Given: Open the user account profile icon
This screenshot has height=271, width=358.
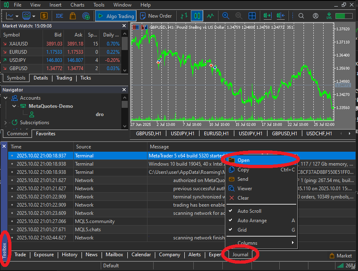Looking at the screenshot, I should click(x=315, y=16).
